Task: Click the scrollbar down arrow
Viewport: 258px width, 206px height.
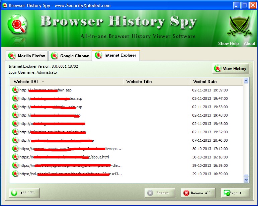Action: click(246, 180)
